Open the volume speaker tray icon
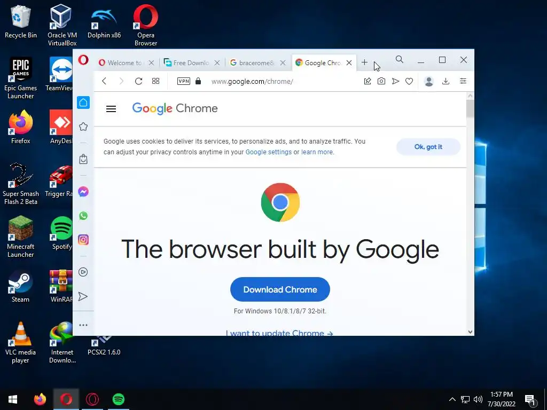Viewport: 547px width, 410px height. 478,399
